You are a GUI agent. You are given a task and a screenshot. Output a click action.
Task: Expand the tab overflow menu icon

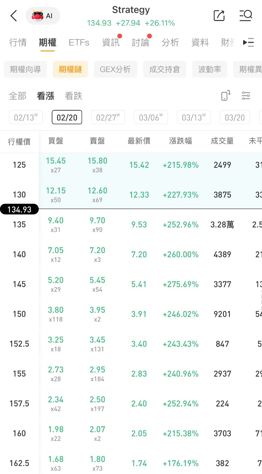click(248, 43)
